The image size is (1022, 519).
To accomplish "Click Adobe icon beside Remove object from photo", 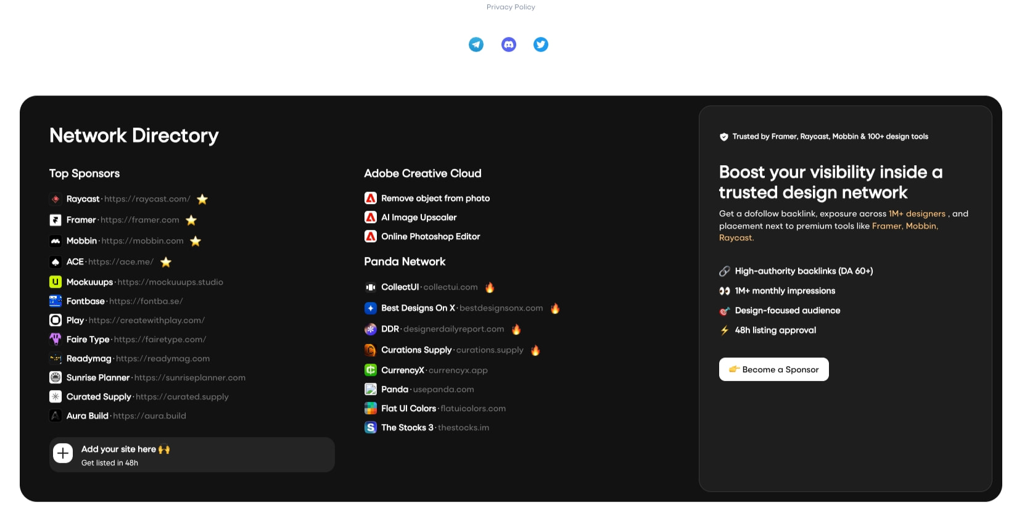I will pyautogui.click(x=371, y=198).
